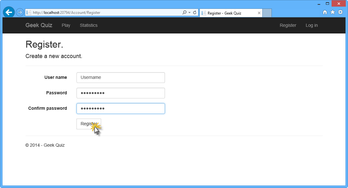Screen dimensions: 348x188
Task: Open the browser home page
Action: [325, 12]
